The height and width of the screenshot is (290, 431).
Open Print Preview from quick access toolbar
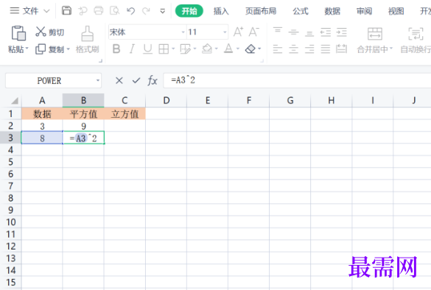point(114,11)
